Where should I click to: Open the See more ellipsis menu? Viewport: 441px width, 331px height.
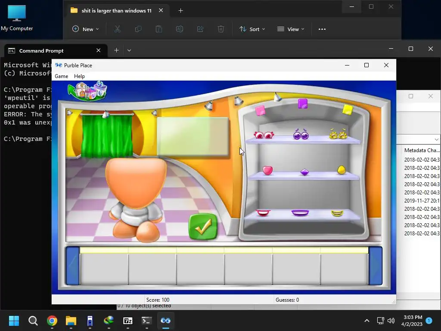322,29
